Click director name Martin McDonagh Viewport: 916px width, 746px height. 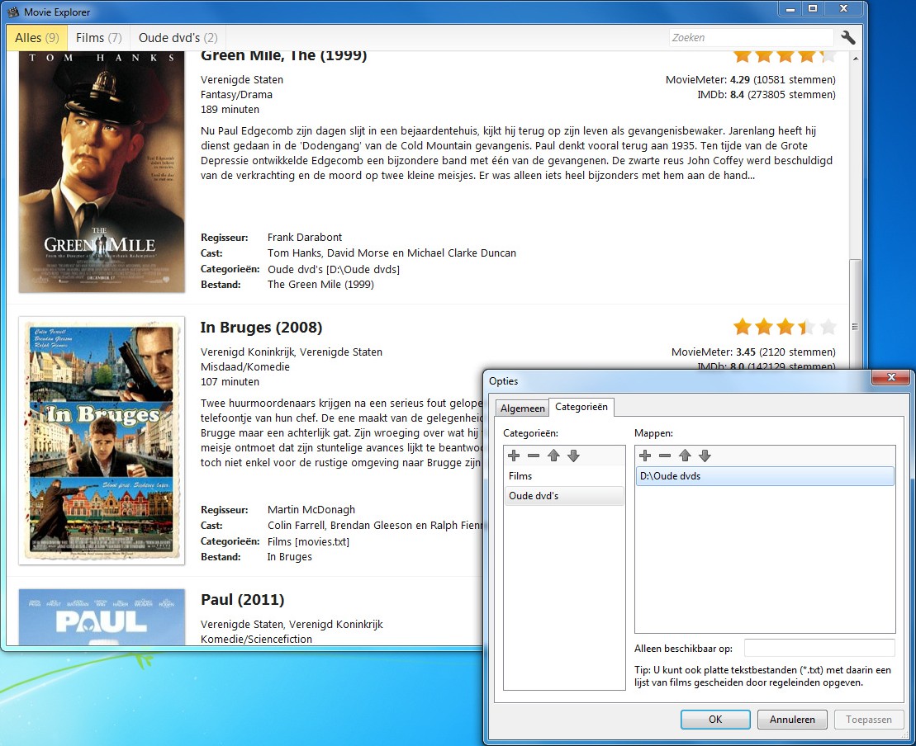pyautogui.click(x=311, y=510)
